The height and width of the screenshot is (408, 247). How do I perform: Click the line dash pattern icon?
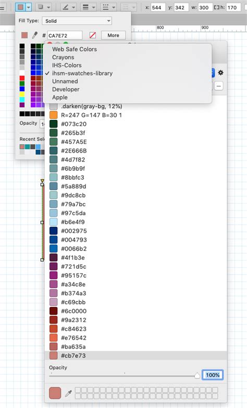pos(106,7)
